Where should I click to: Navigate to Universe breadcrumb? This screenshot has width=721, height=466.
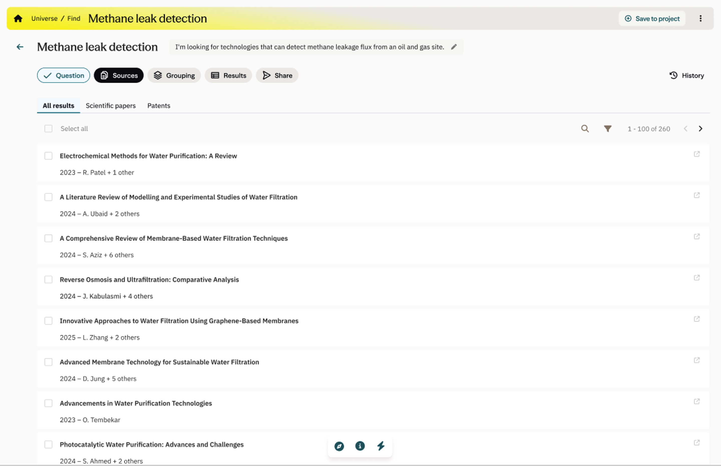click(x=45, y=19)
